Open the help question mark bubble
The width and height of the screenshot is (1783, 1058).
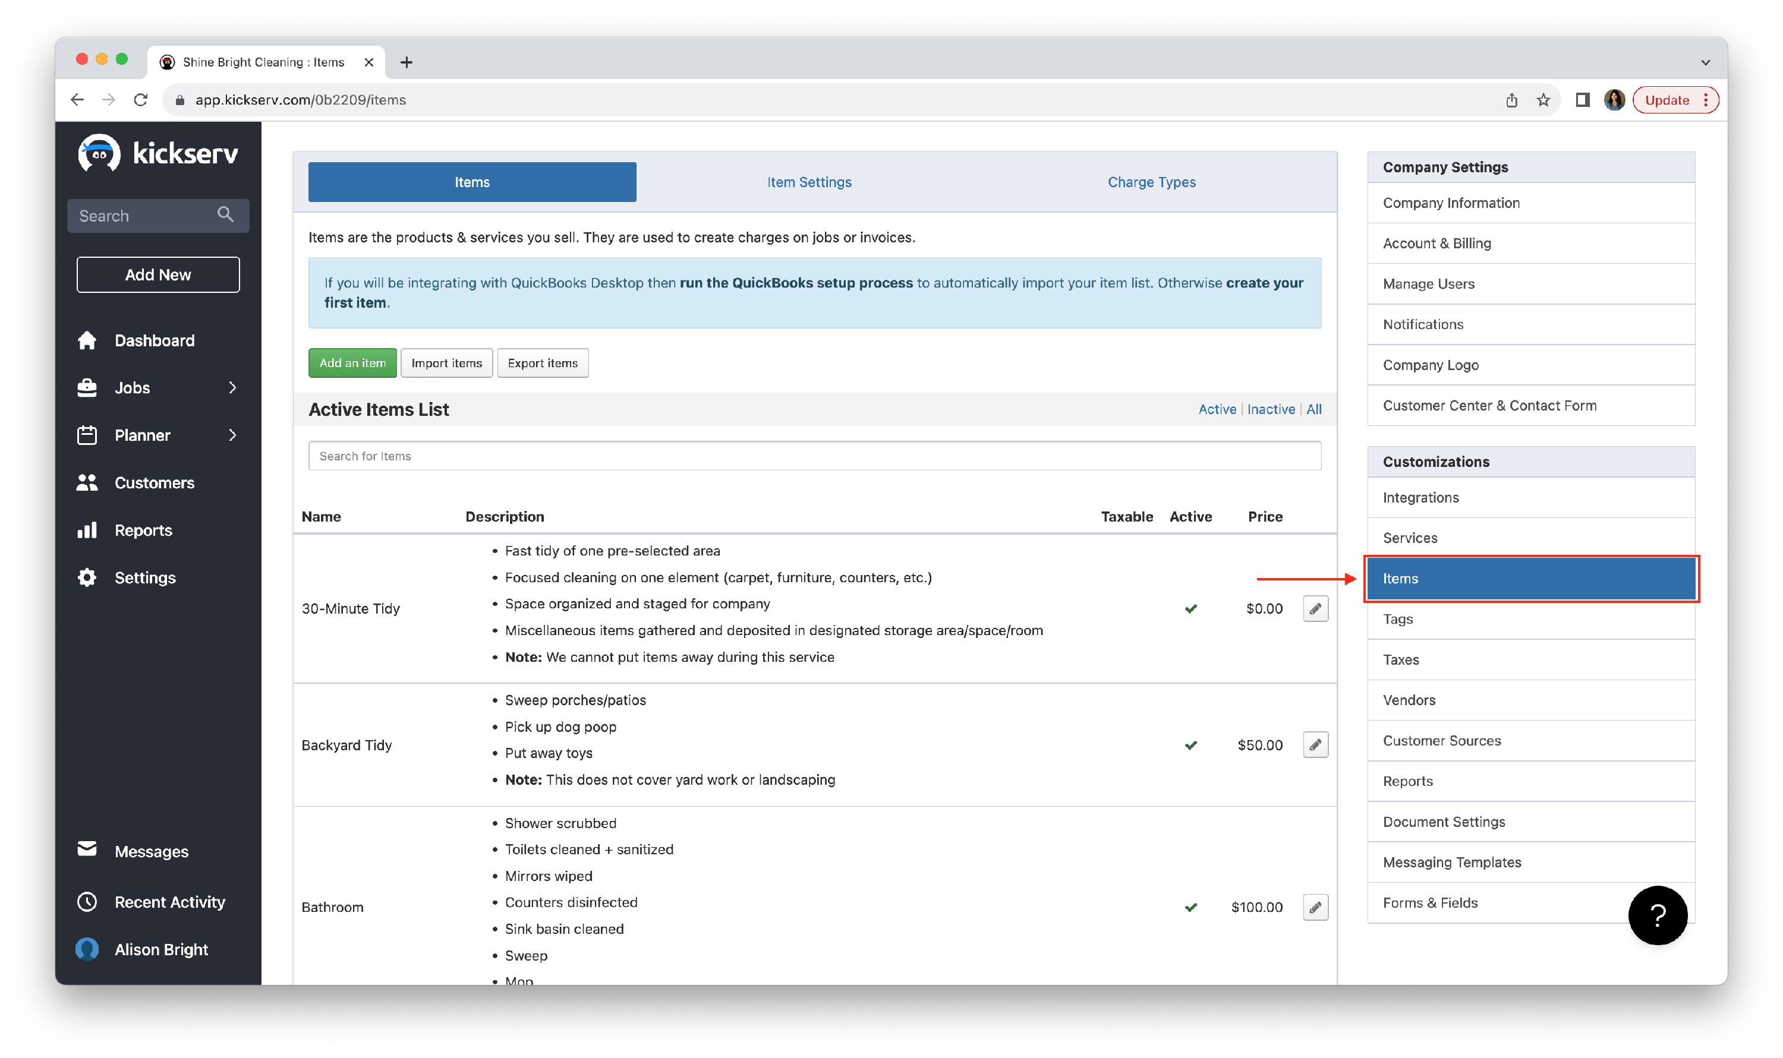tap(1657, 915)
